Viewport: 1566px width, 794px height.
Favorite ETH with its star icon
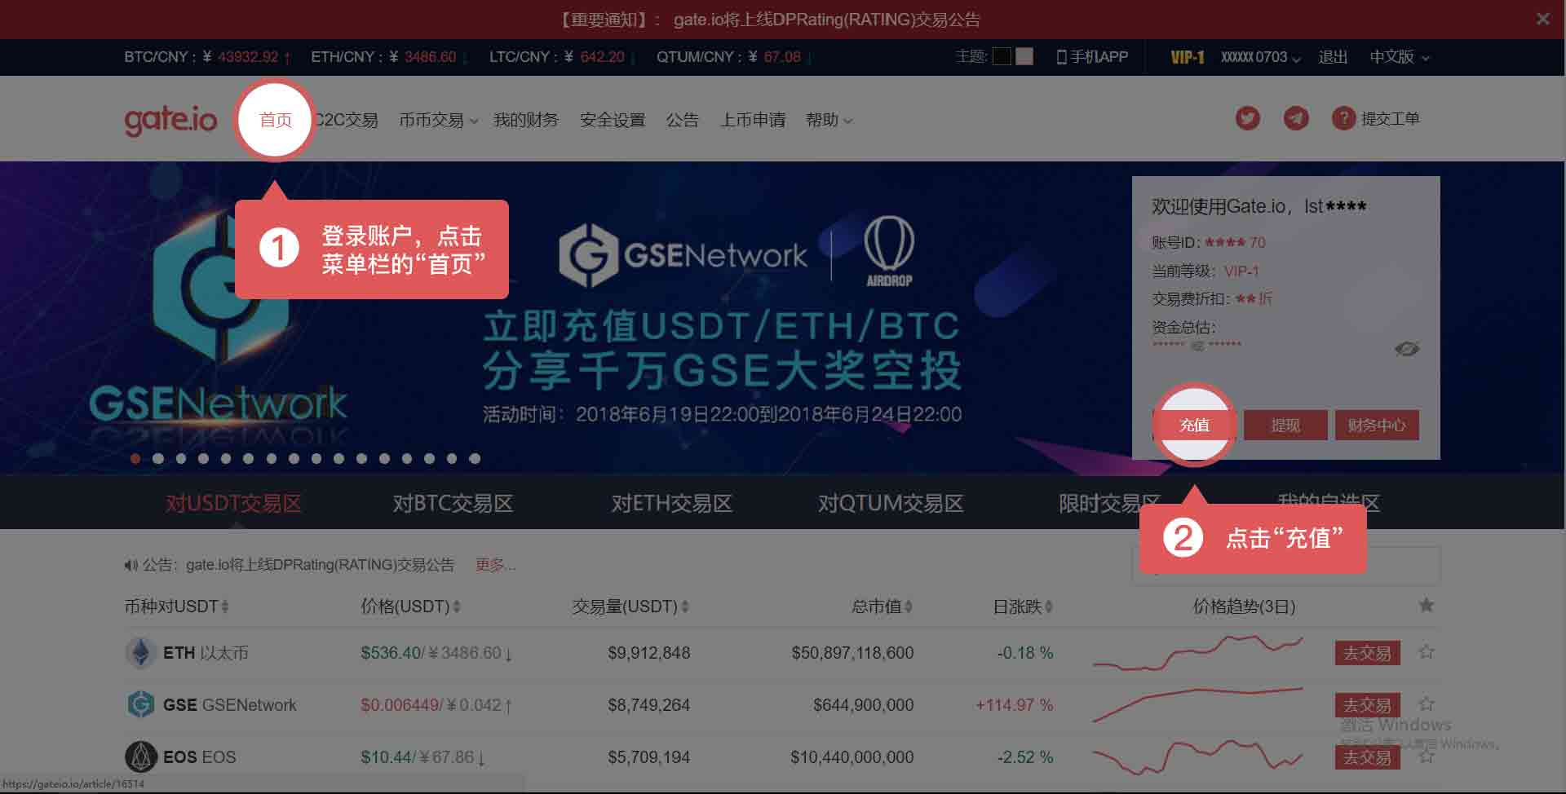(1427, 651)
